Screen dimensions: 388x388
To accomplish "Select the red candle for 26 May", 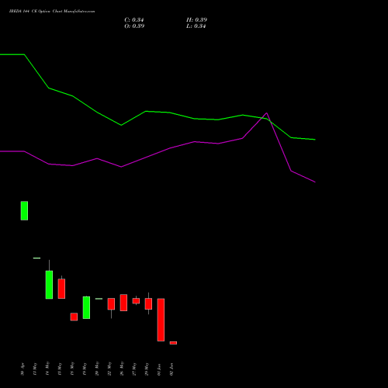I will [123, 303].
